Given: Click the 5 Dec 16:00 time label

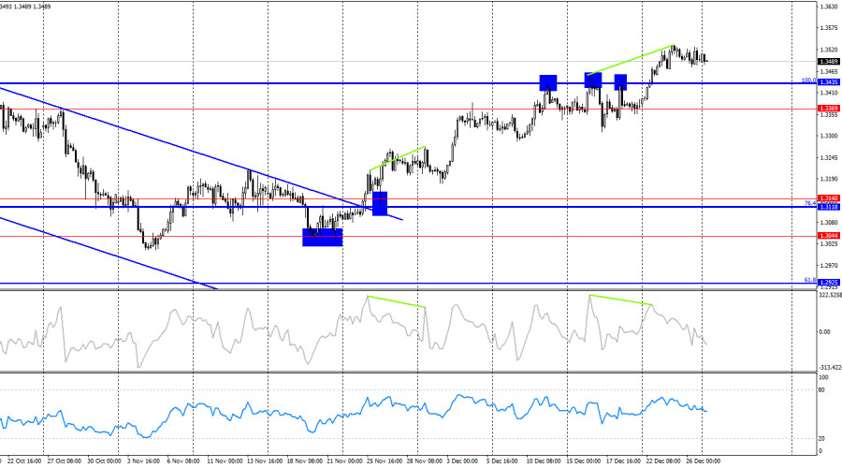Looking at the screenshot, I should pyautogui.click(x=502, y=461).
